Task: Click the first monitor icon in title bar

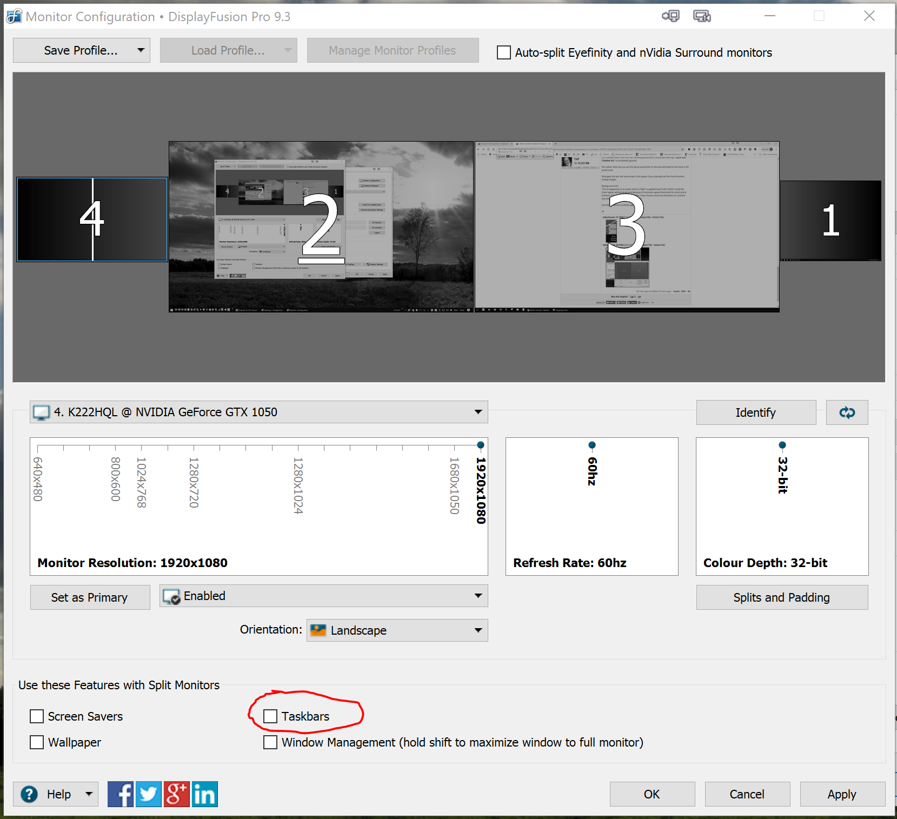Action: point(670,16)
